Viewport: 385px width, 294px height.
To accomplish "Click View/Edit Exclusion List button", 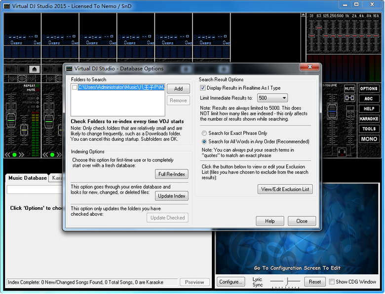I will point(285,189).
